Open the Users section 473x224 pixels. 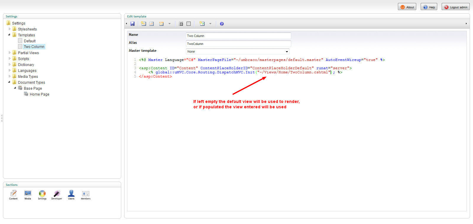(x=71, y=195)
